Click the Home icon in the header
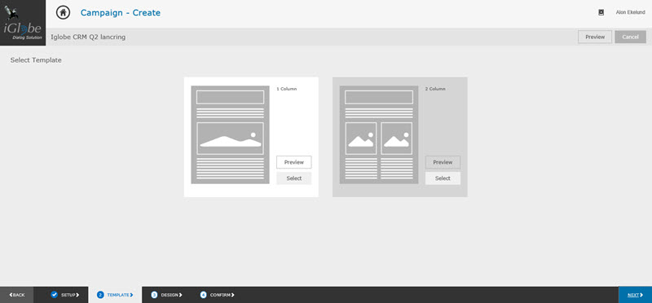Viewport: 652px width, 303px height. pyautogui.click(x=64, y=12)
